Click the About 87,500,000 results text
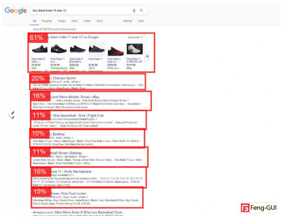282x220 pixels. (54, 29)
